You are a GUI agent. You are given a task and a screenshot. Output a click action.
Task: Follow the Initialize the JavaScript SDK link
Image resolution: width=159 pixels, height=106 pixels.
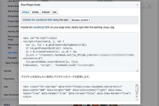click(37, 20)
